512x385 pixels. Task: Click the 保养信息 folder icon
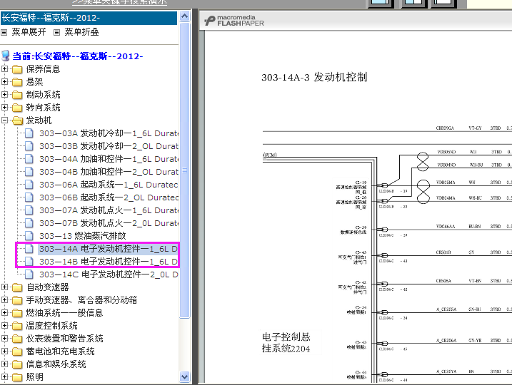[x=17, y=69]
